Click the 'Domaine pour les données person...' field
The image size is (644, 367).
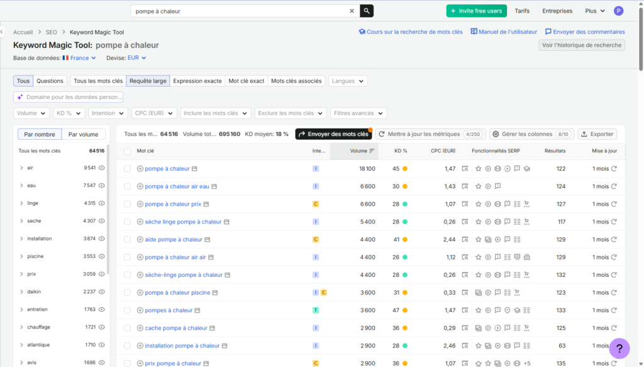(68, 97)
